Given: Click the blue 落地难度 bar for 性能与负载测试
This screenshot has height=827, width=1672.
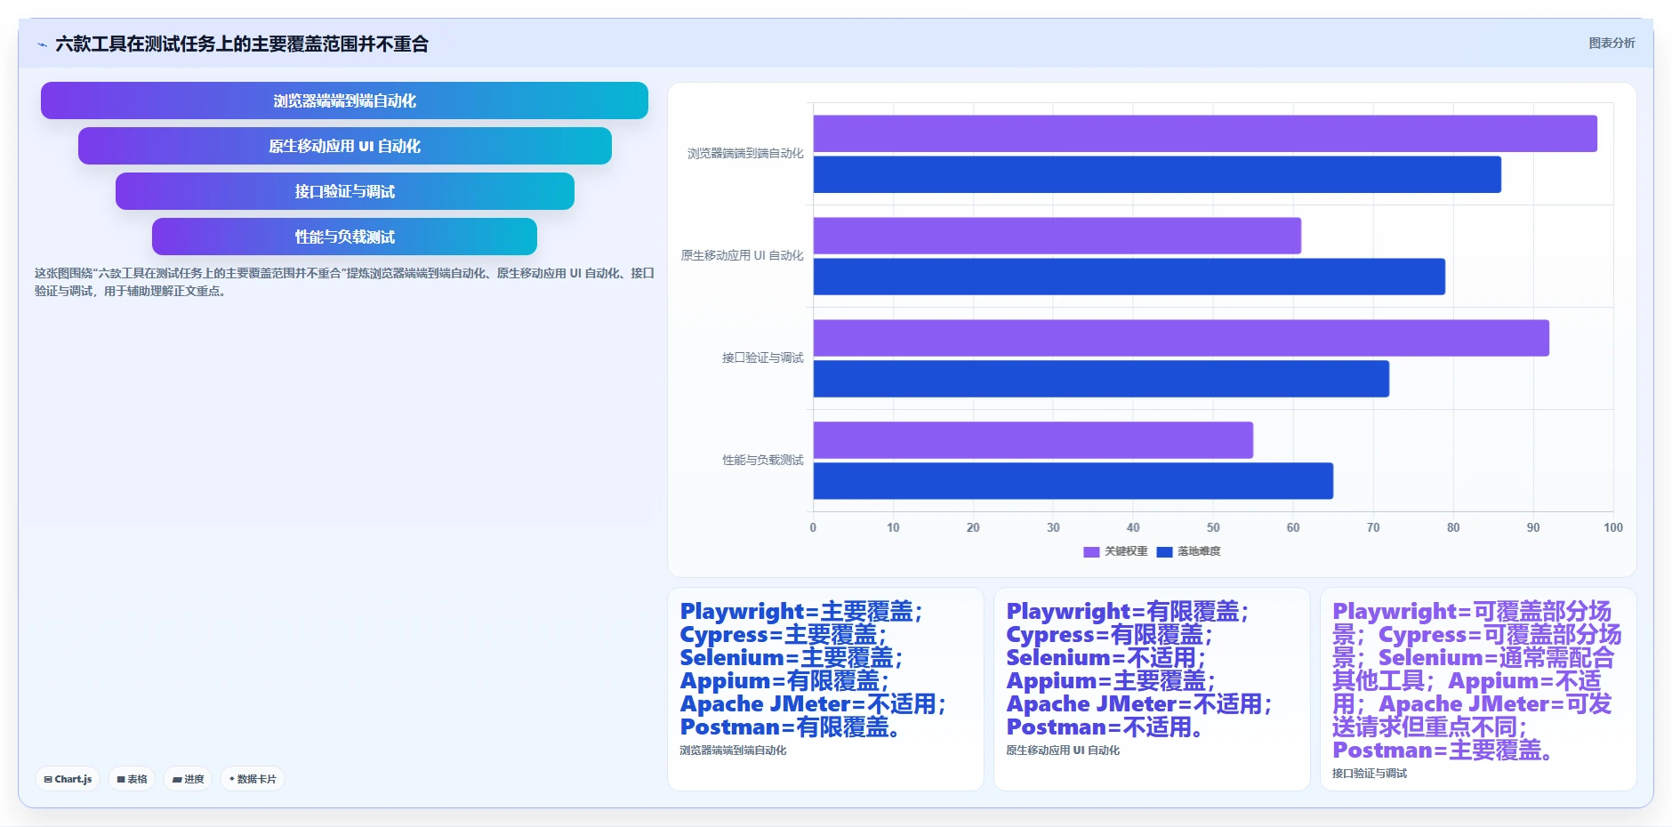Looking at the screenshot, I should (1073, 481).
